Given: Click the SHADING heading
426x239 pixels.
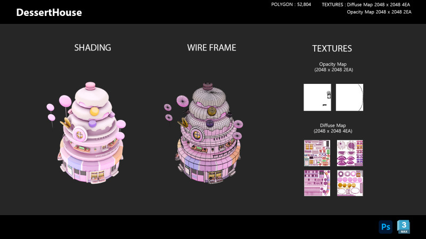Looking at the screenshot, I should pos(93,48).
